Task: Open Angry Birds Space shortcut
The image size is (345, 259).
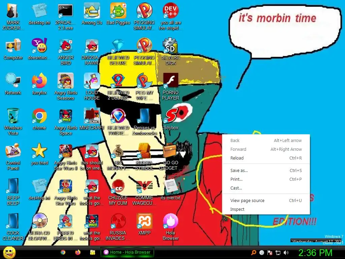Action: (66, 121)
